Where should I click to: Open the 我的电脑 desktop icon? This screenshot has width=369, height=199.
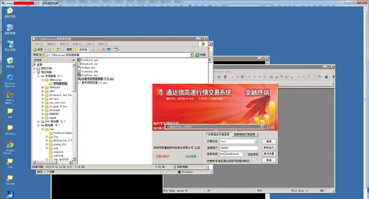[10, 29]
